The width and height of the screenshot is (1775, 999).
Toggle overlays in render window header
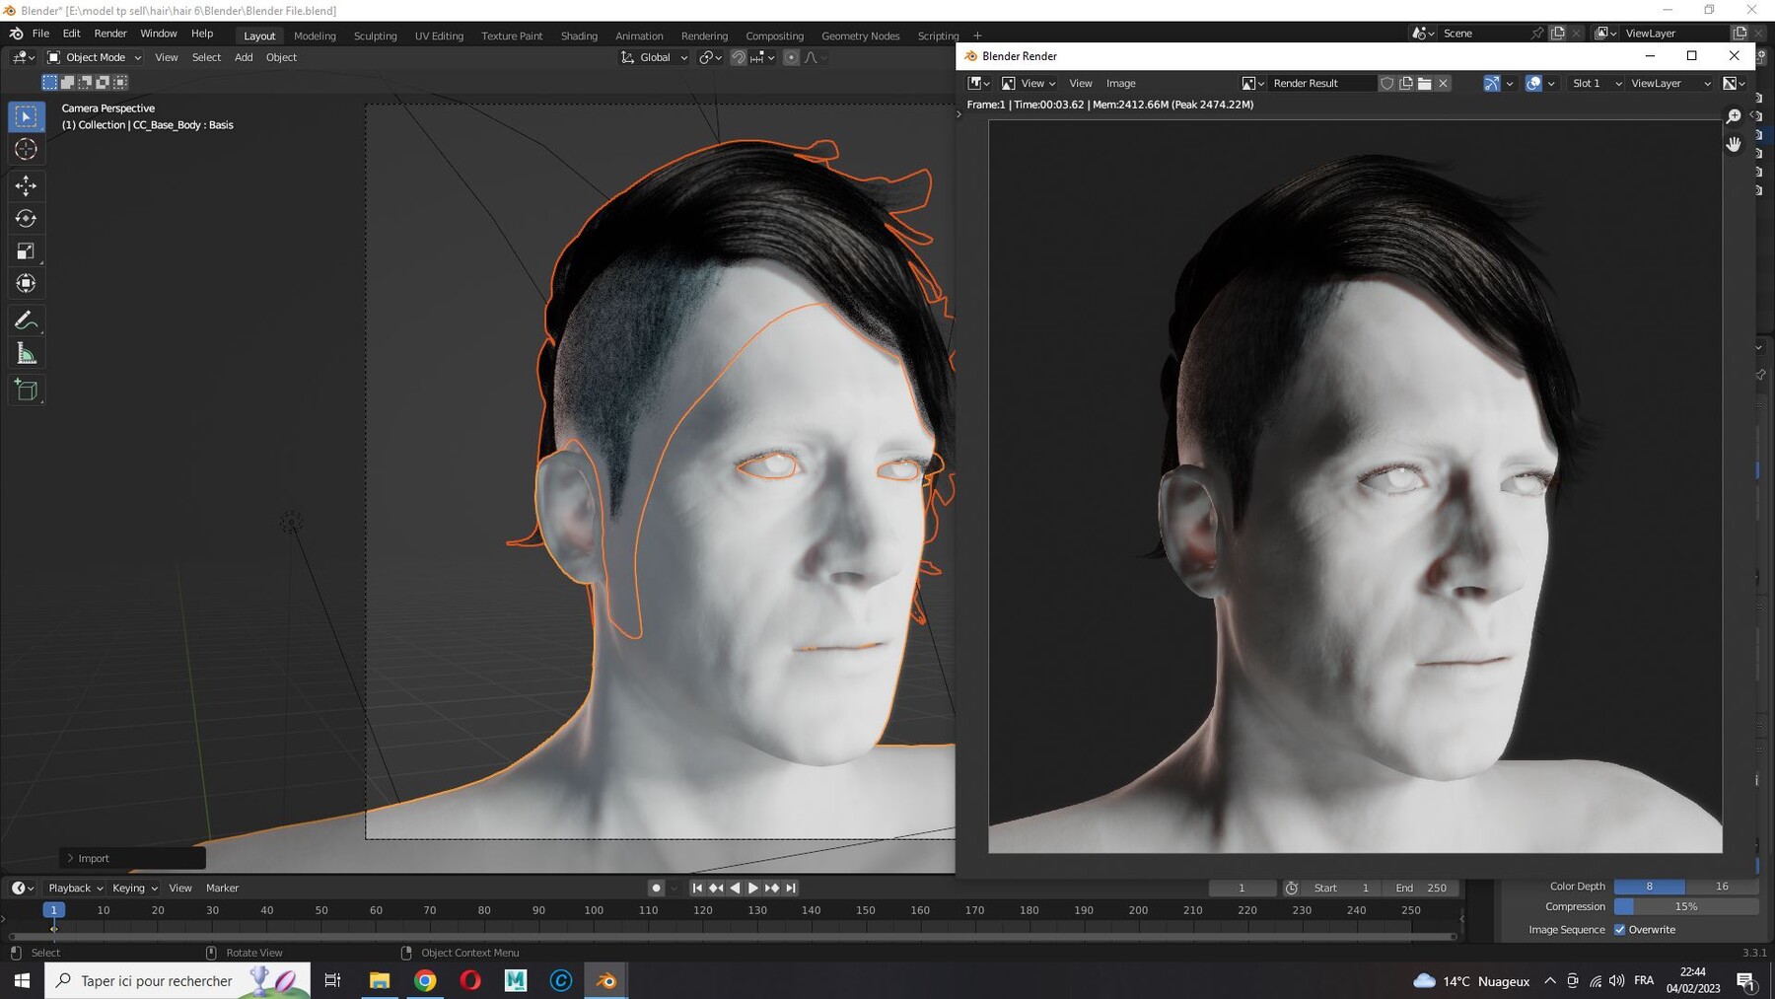tap(1533, 84)
